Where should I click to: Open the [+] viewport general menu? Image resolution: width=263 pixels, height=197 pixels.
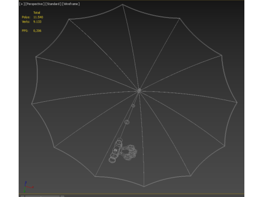(x=22, y=4)
